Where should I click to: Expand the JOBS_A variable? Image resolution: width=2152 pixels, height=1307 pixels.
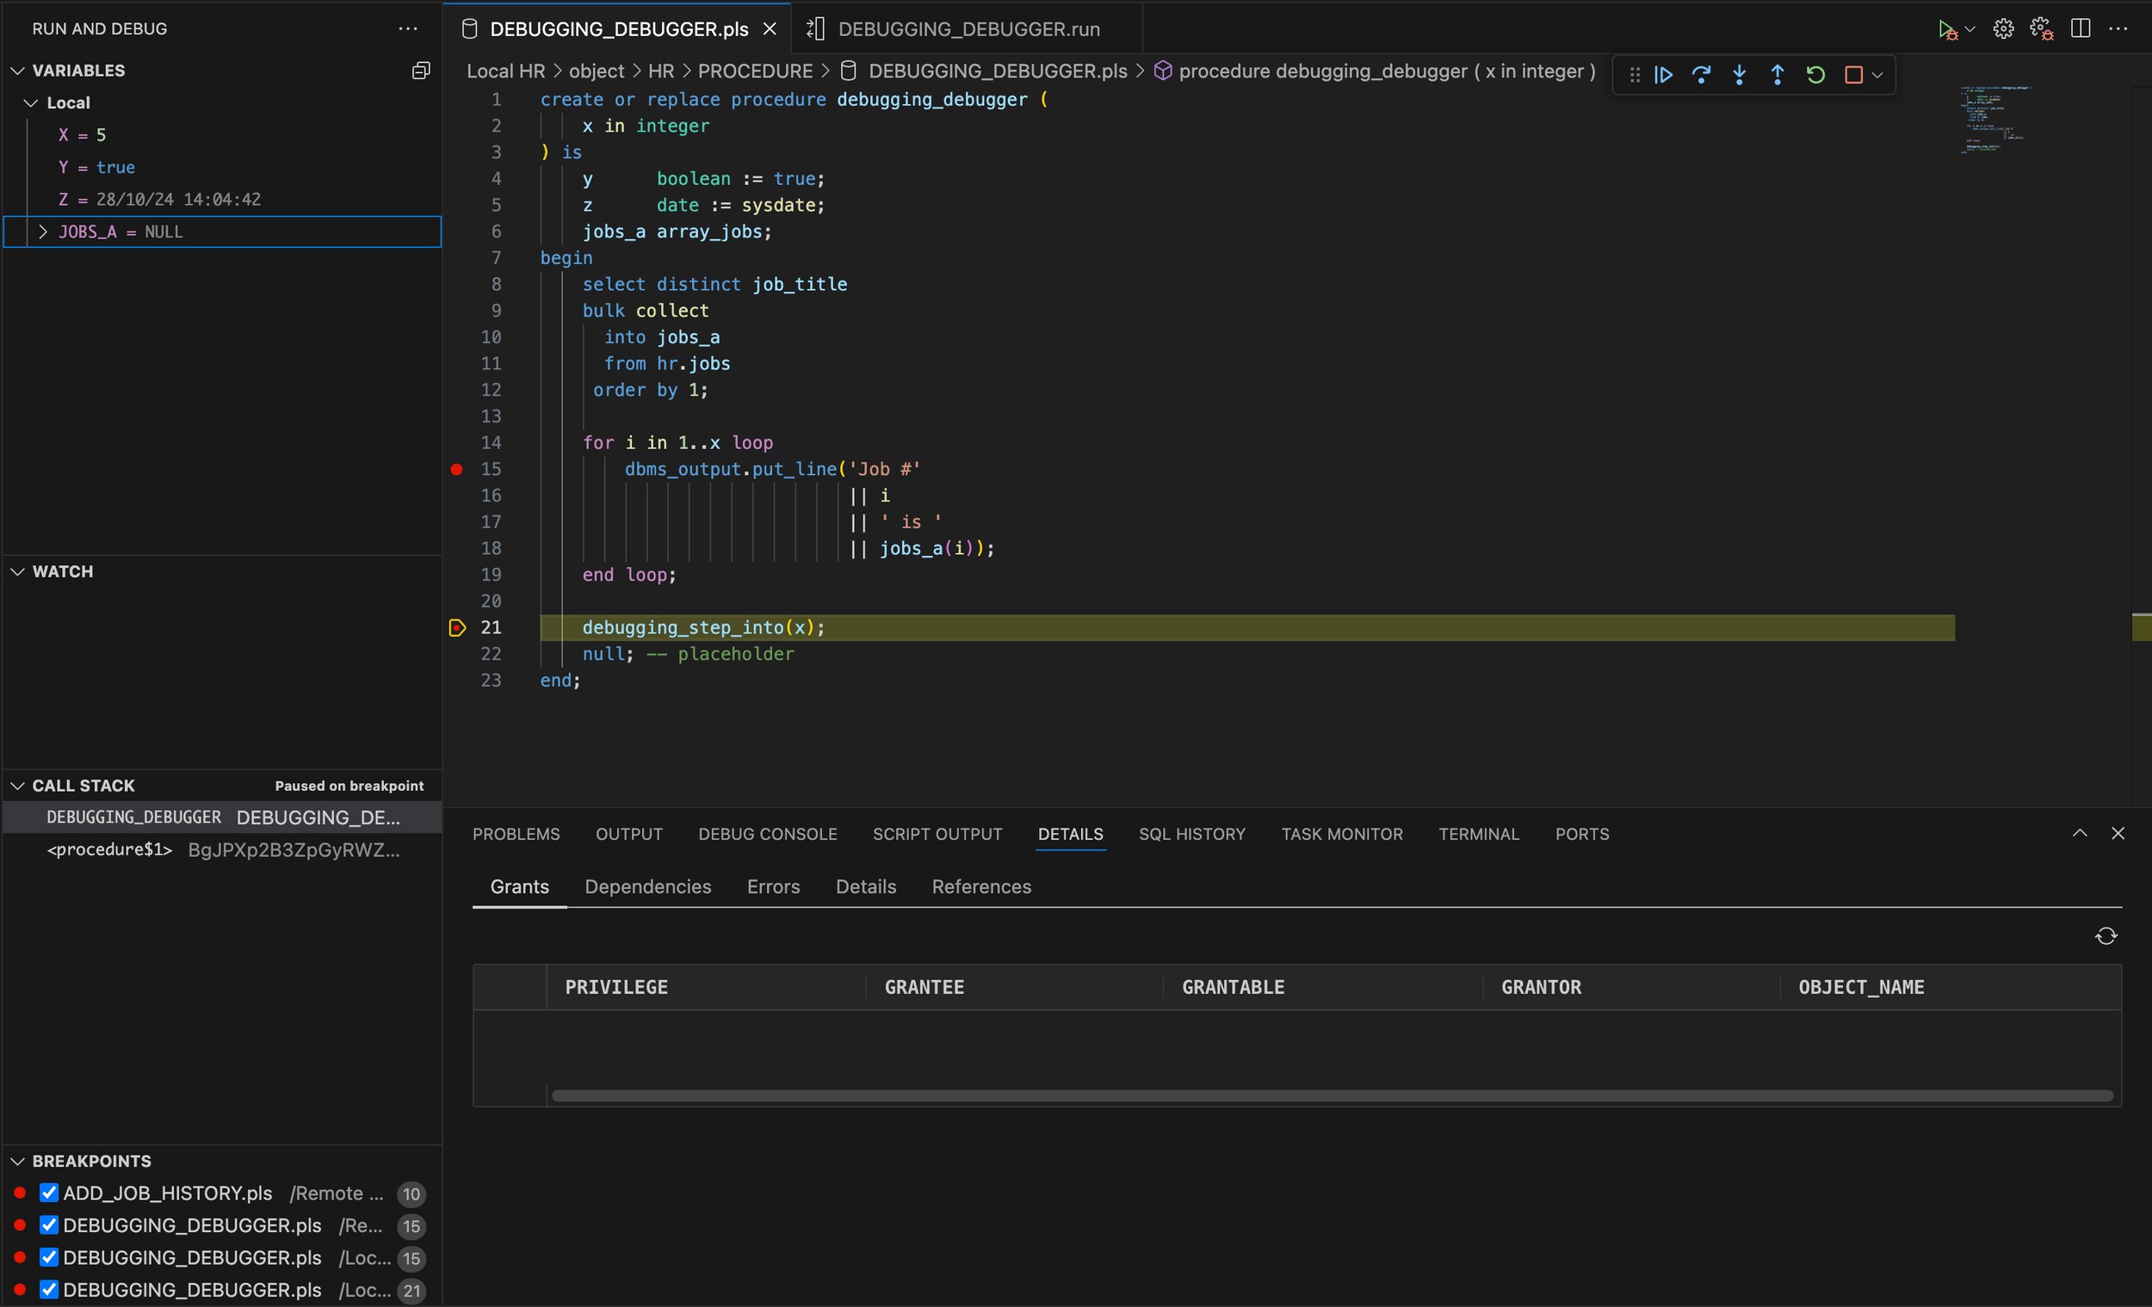(42, 231)
